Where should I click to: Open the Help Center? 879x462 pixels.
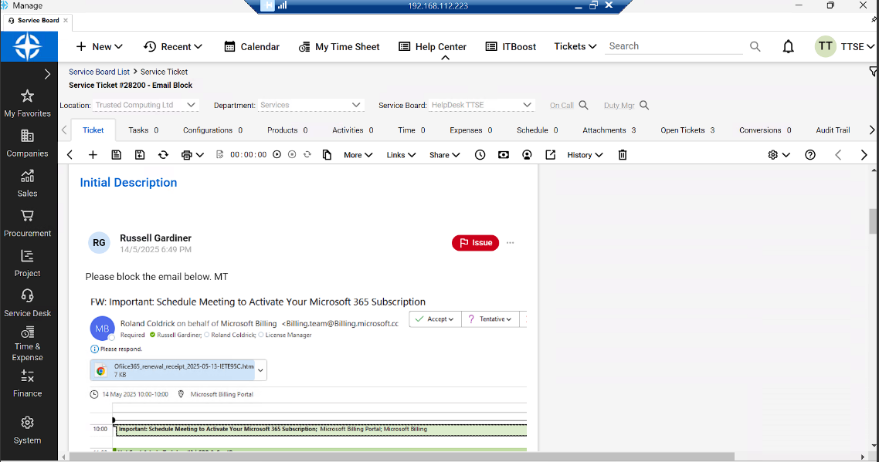tap(433, 46)
